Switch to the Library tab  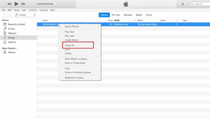click(x=104, y=15)
